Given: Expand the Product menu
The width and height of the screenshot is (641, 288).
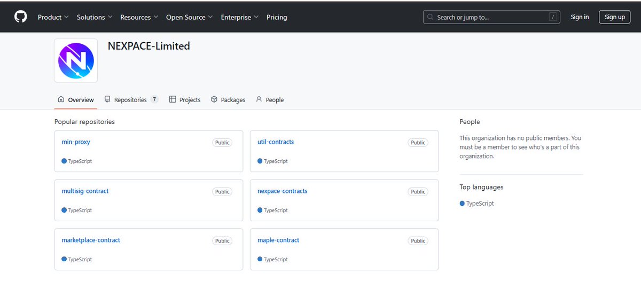Looking at the screenshot, I should [53, 17].
